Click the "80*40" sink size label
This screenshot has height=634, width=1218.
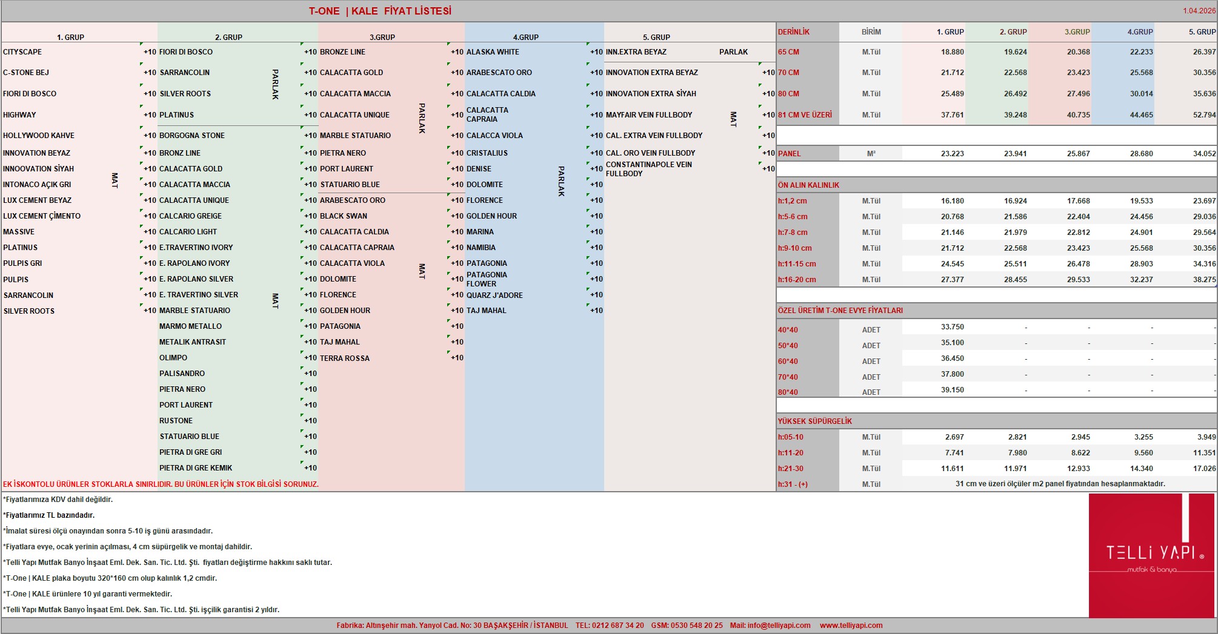pyautogui.click(x=788, y=392)
